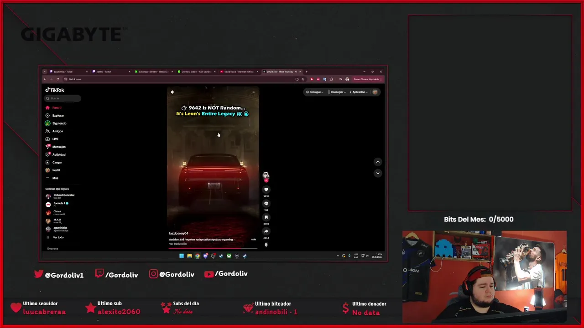Click the Buscar search field
The height and width of the screenshot is (328, 584).
coord(63,98)
